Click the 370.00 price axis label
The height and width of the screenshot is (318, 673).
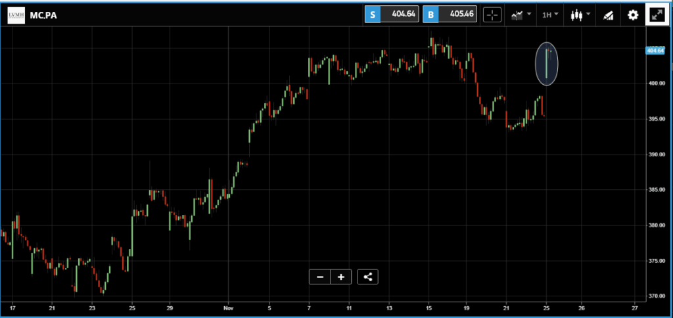(656, 296)
